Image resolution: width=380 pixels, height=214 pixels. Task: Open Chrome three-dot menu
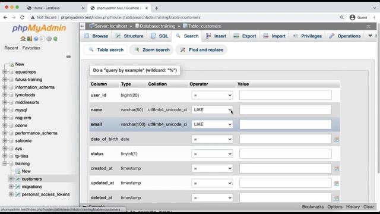tap(375, 17)
